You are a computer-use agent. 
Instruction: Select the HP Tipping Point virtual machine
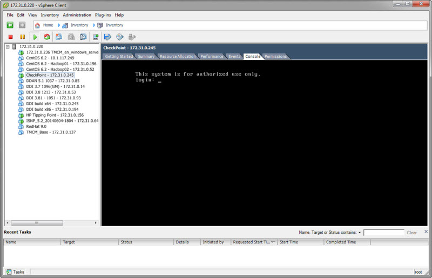pos(55,115)
